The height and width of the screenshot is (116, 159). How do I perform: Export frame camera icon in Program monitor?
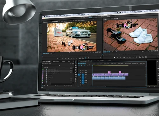(x=146, y=57)
